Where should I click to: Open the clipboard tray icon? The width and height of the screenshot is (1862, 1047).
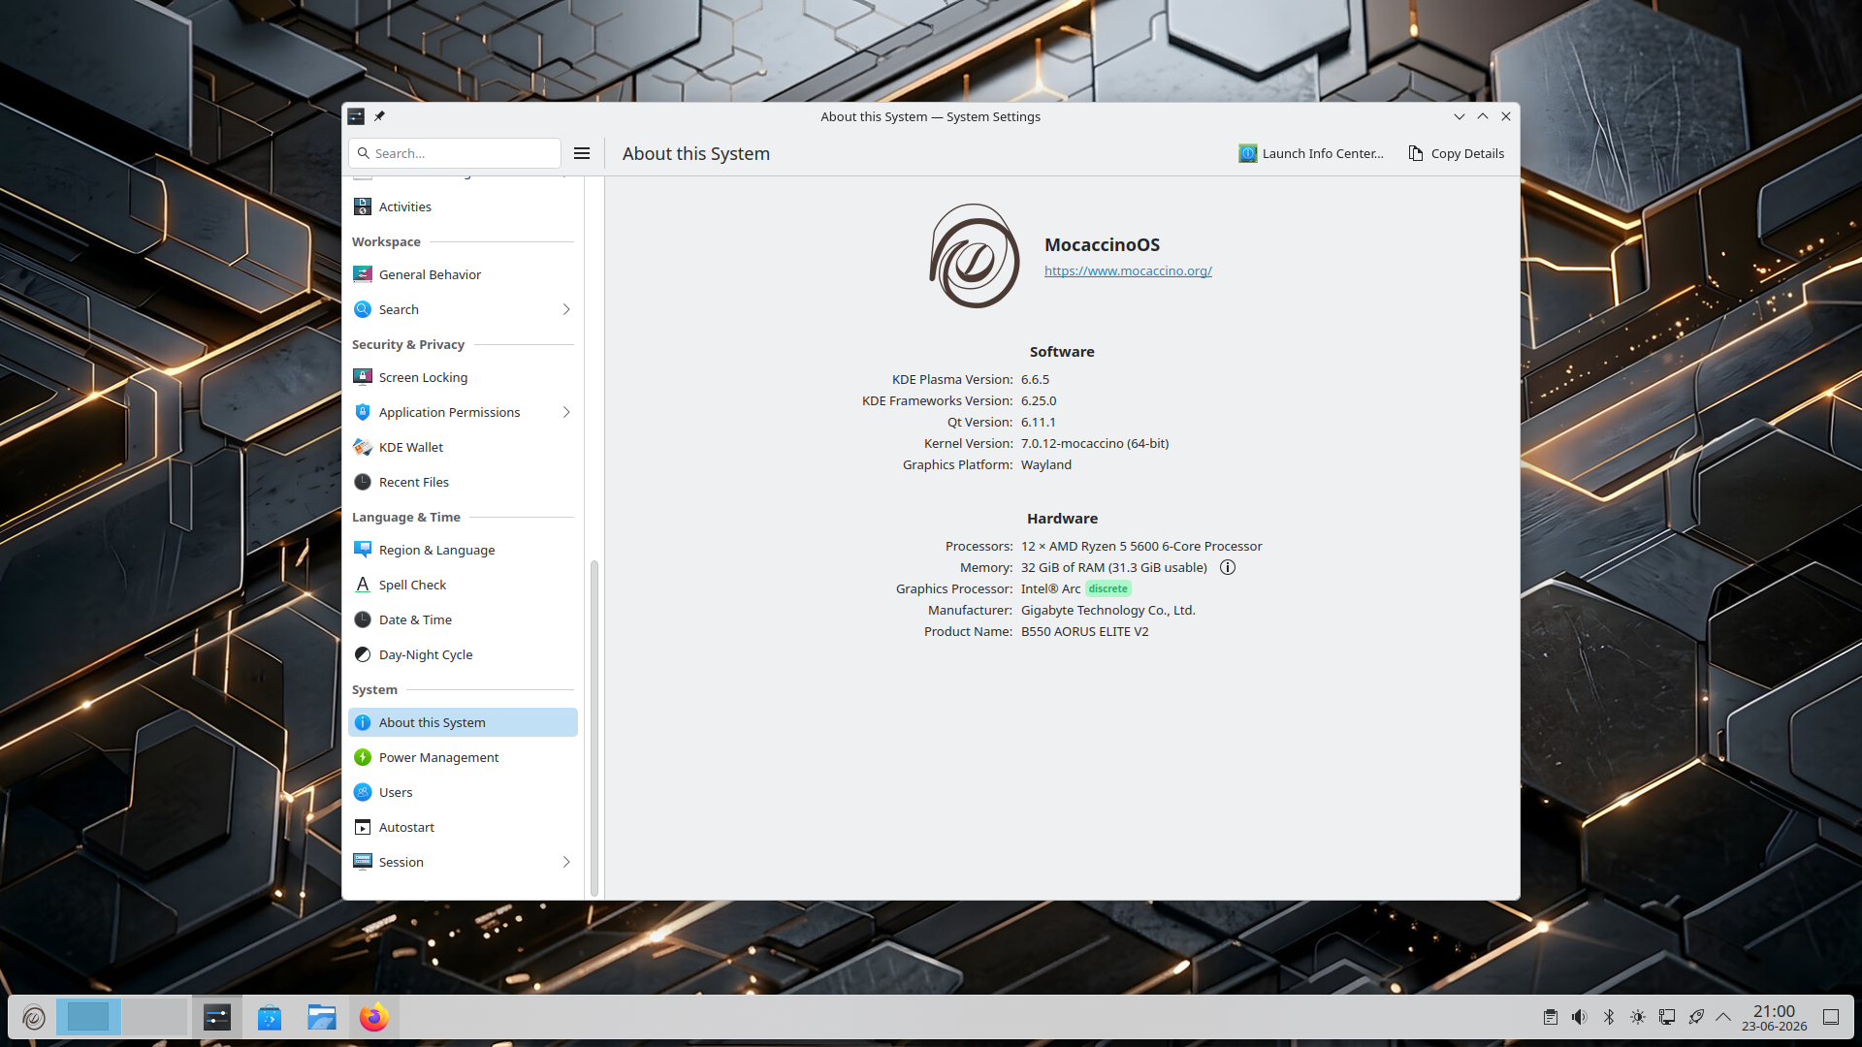1551,1017
